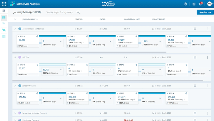The image size is (214, 121).
Task: Sort by Completion Rate column header
Action: pyautogui.click(x=132, y=19)
